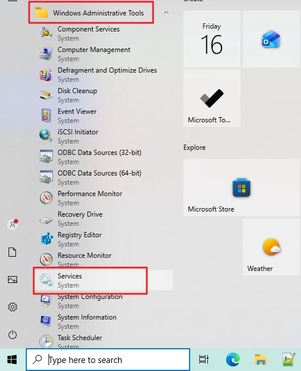Launch Computer Management via its toolbox icon
The width and height of the screenshot is (301, 371).
pos(46,54)
